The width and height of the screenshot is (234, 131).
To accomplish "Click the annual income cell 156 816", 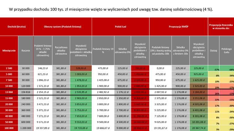I will [x=26, y=92].
